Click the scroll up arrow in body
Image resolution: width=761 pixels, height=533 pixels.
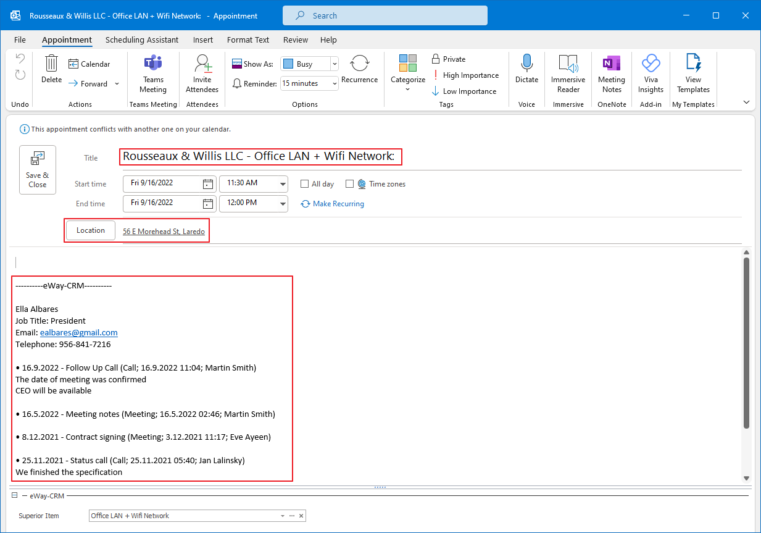[x=746, y=252]
